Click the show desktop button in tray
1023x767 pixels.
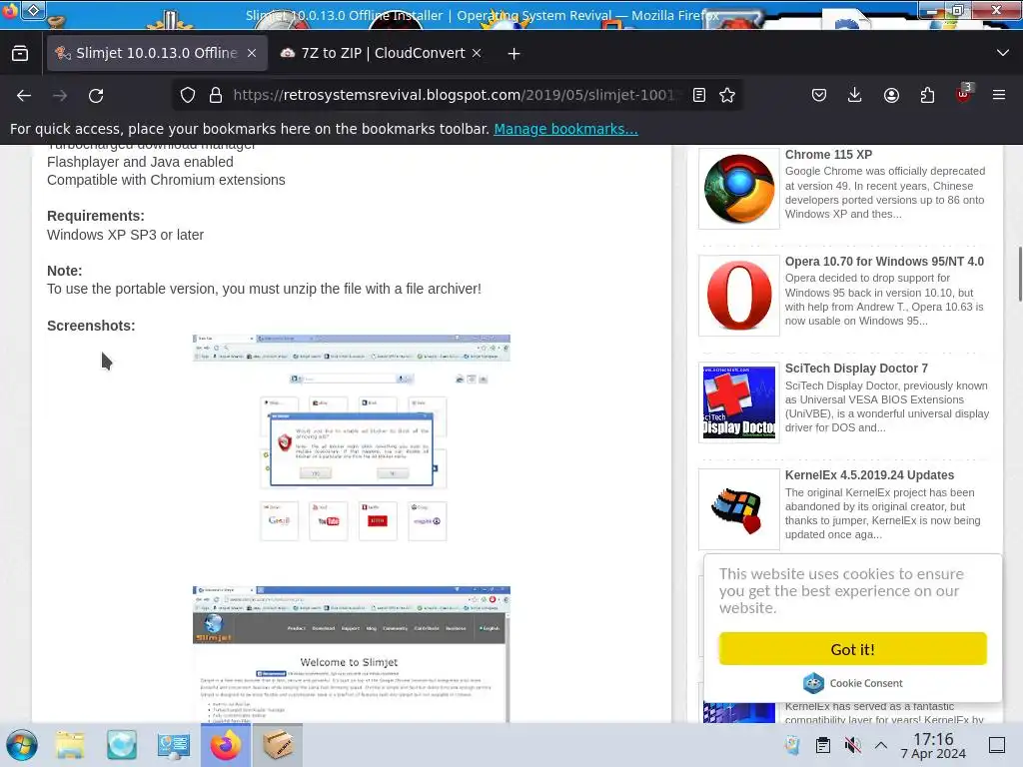coord(997,745)
